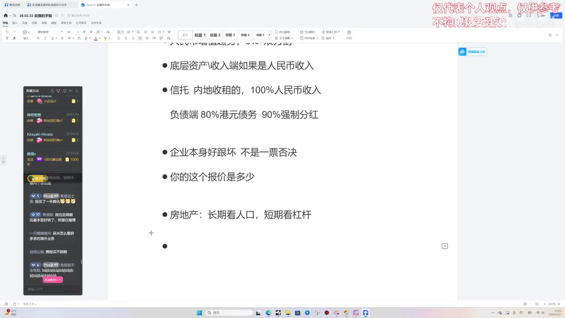Collapse the toolbar with chevron arrow
Viewport: 565px width, 318px height.
pyautogui.click(x=557, y=35)
